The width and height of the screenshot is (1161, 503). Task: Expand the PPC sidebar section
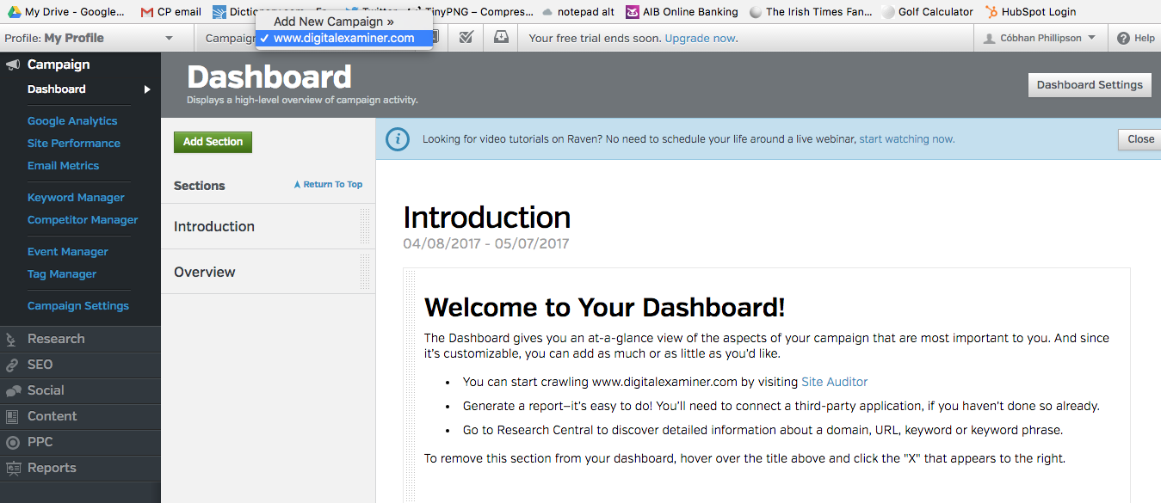[80, 442]
